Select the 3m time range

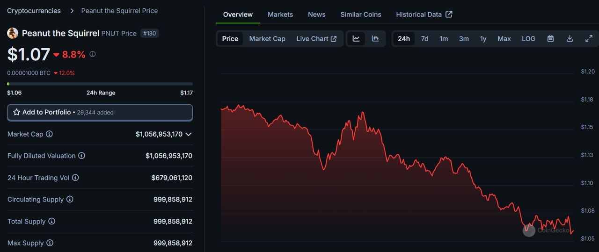click(x=464, y=39)
